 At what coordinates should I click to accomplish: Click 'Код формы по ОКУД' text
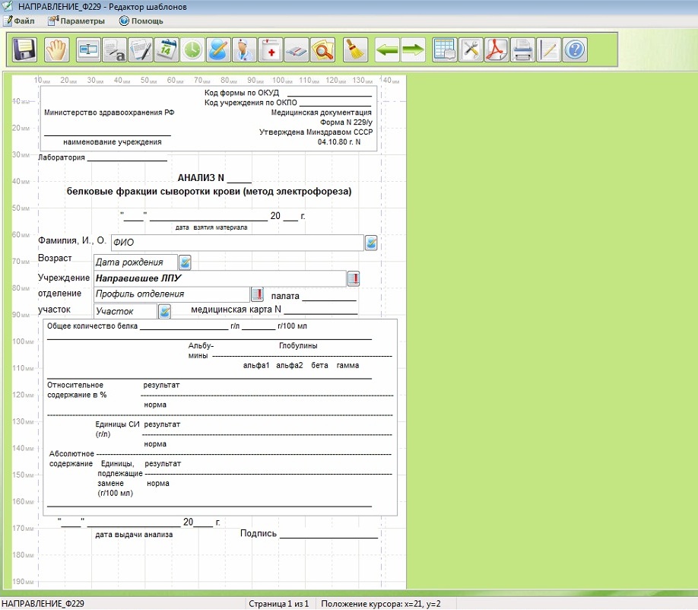tap(242, 93)
